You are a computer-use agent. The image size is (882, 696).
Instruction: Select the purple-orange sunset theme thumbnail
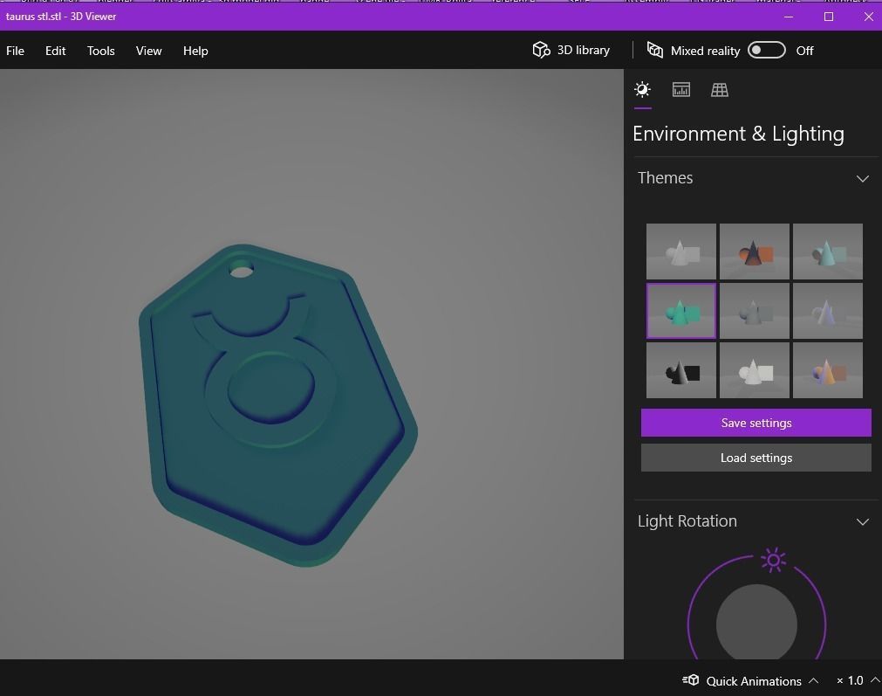click(x=827, y=370)
